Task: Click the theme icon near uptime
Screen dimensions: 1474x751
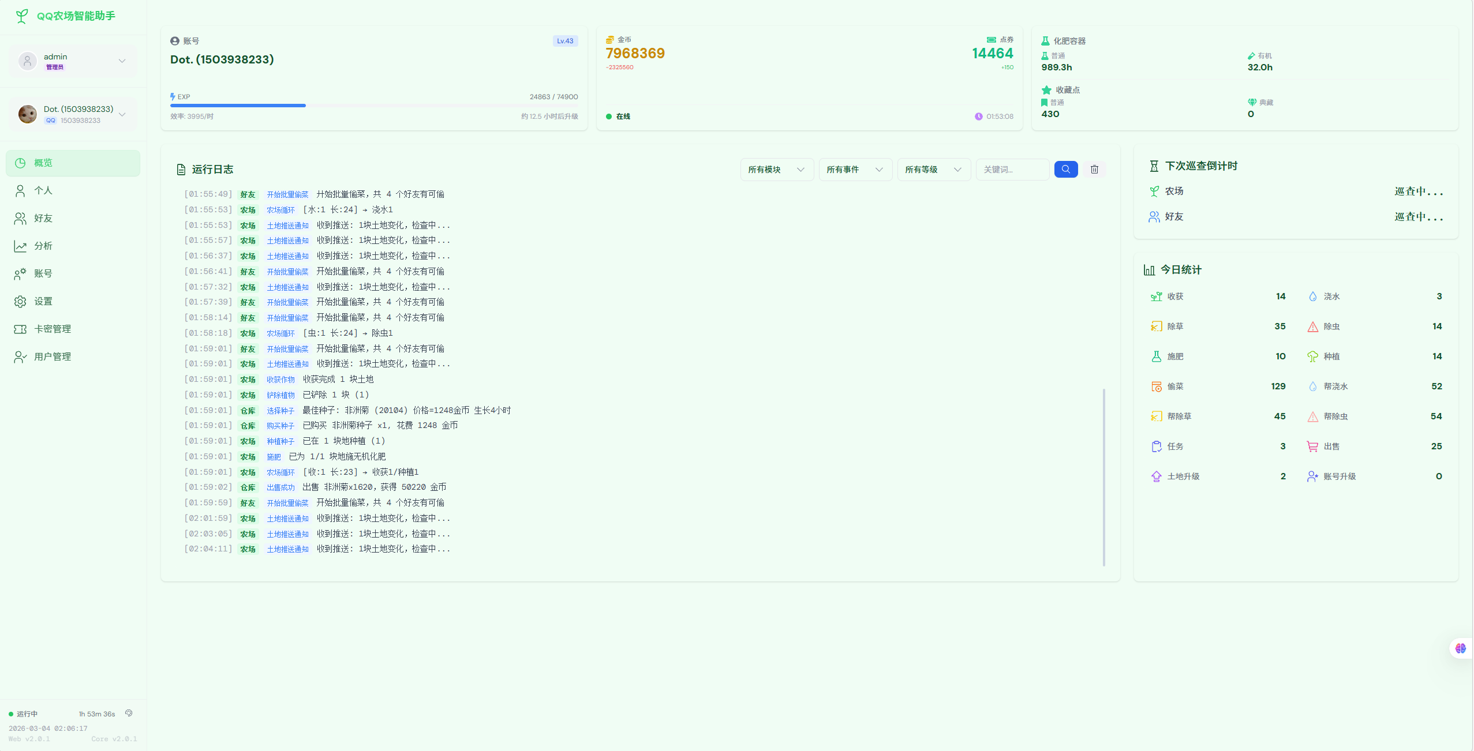Action: pyautogui.click(x=129, y=713)
